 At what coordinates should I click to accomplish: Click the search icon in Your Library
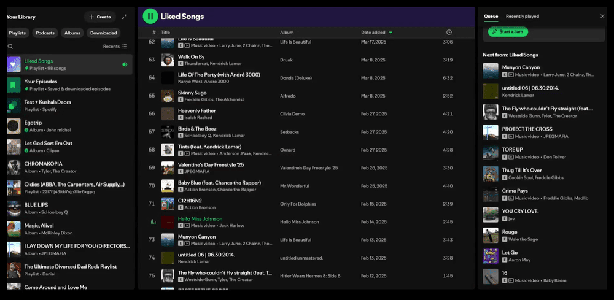(x=10, y=46)
